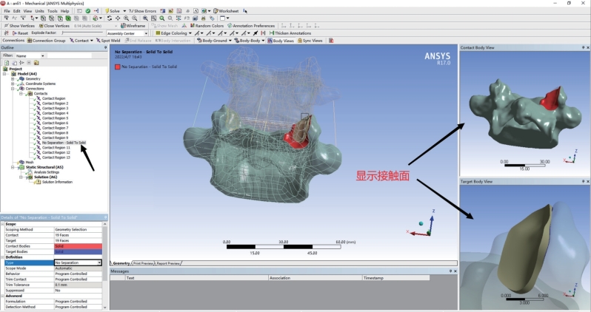This screenshot has width=591, height=312.
Task: Toggle Show Vertices in toolbar
Action: 19,26
